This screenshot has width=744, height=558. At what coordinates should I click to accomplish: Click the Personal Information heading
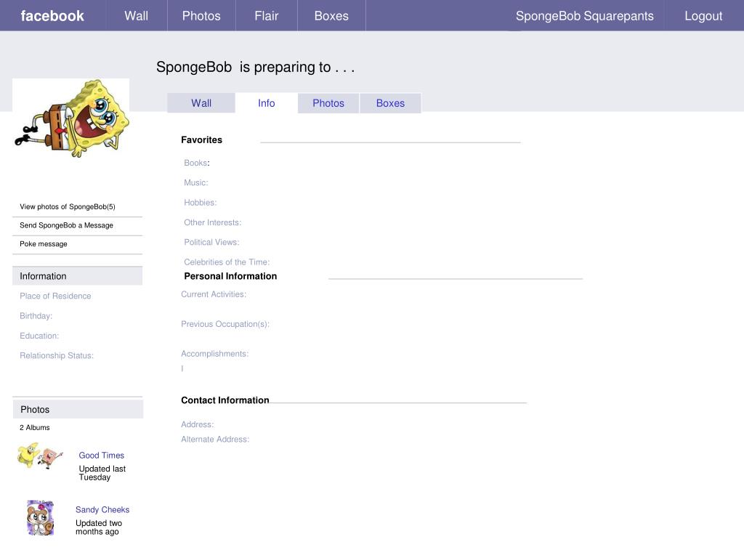pyautogui.click(x=230, y=276)
